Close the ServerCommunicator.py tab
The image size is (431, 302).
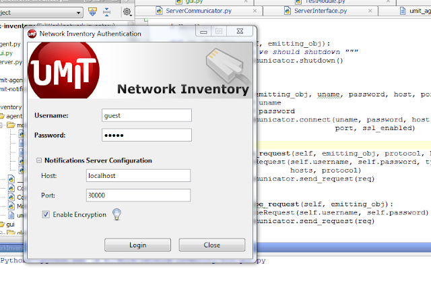pyautogui.click(x=255, y=11)
